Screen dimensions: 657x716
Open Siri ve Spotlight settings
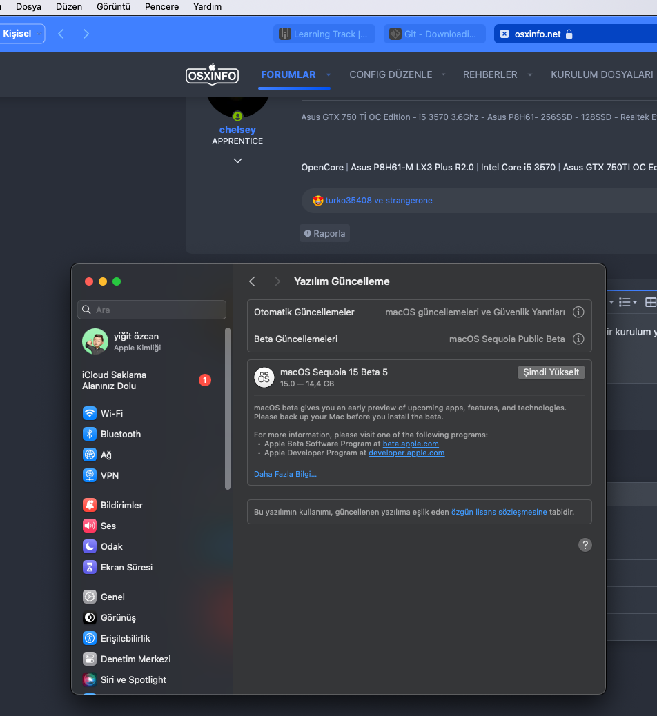125,679
